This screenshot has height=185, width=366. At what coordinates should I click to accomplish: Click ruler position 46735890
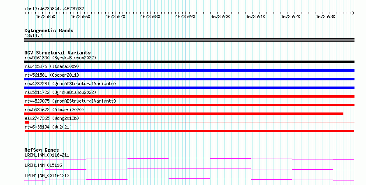tap(185, 16)
